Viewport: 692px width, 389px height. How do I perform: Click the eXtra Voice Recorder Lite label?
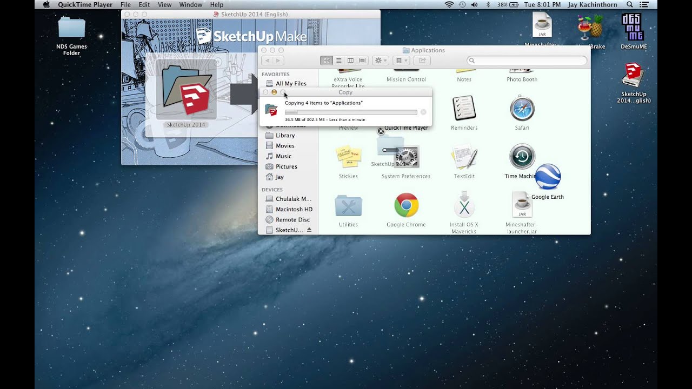(x=348, y=83)
